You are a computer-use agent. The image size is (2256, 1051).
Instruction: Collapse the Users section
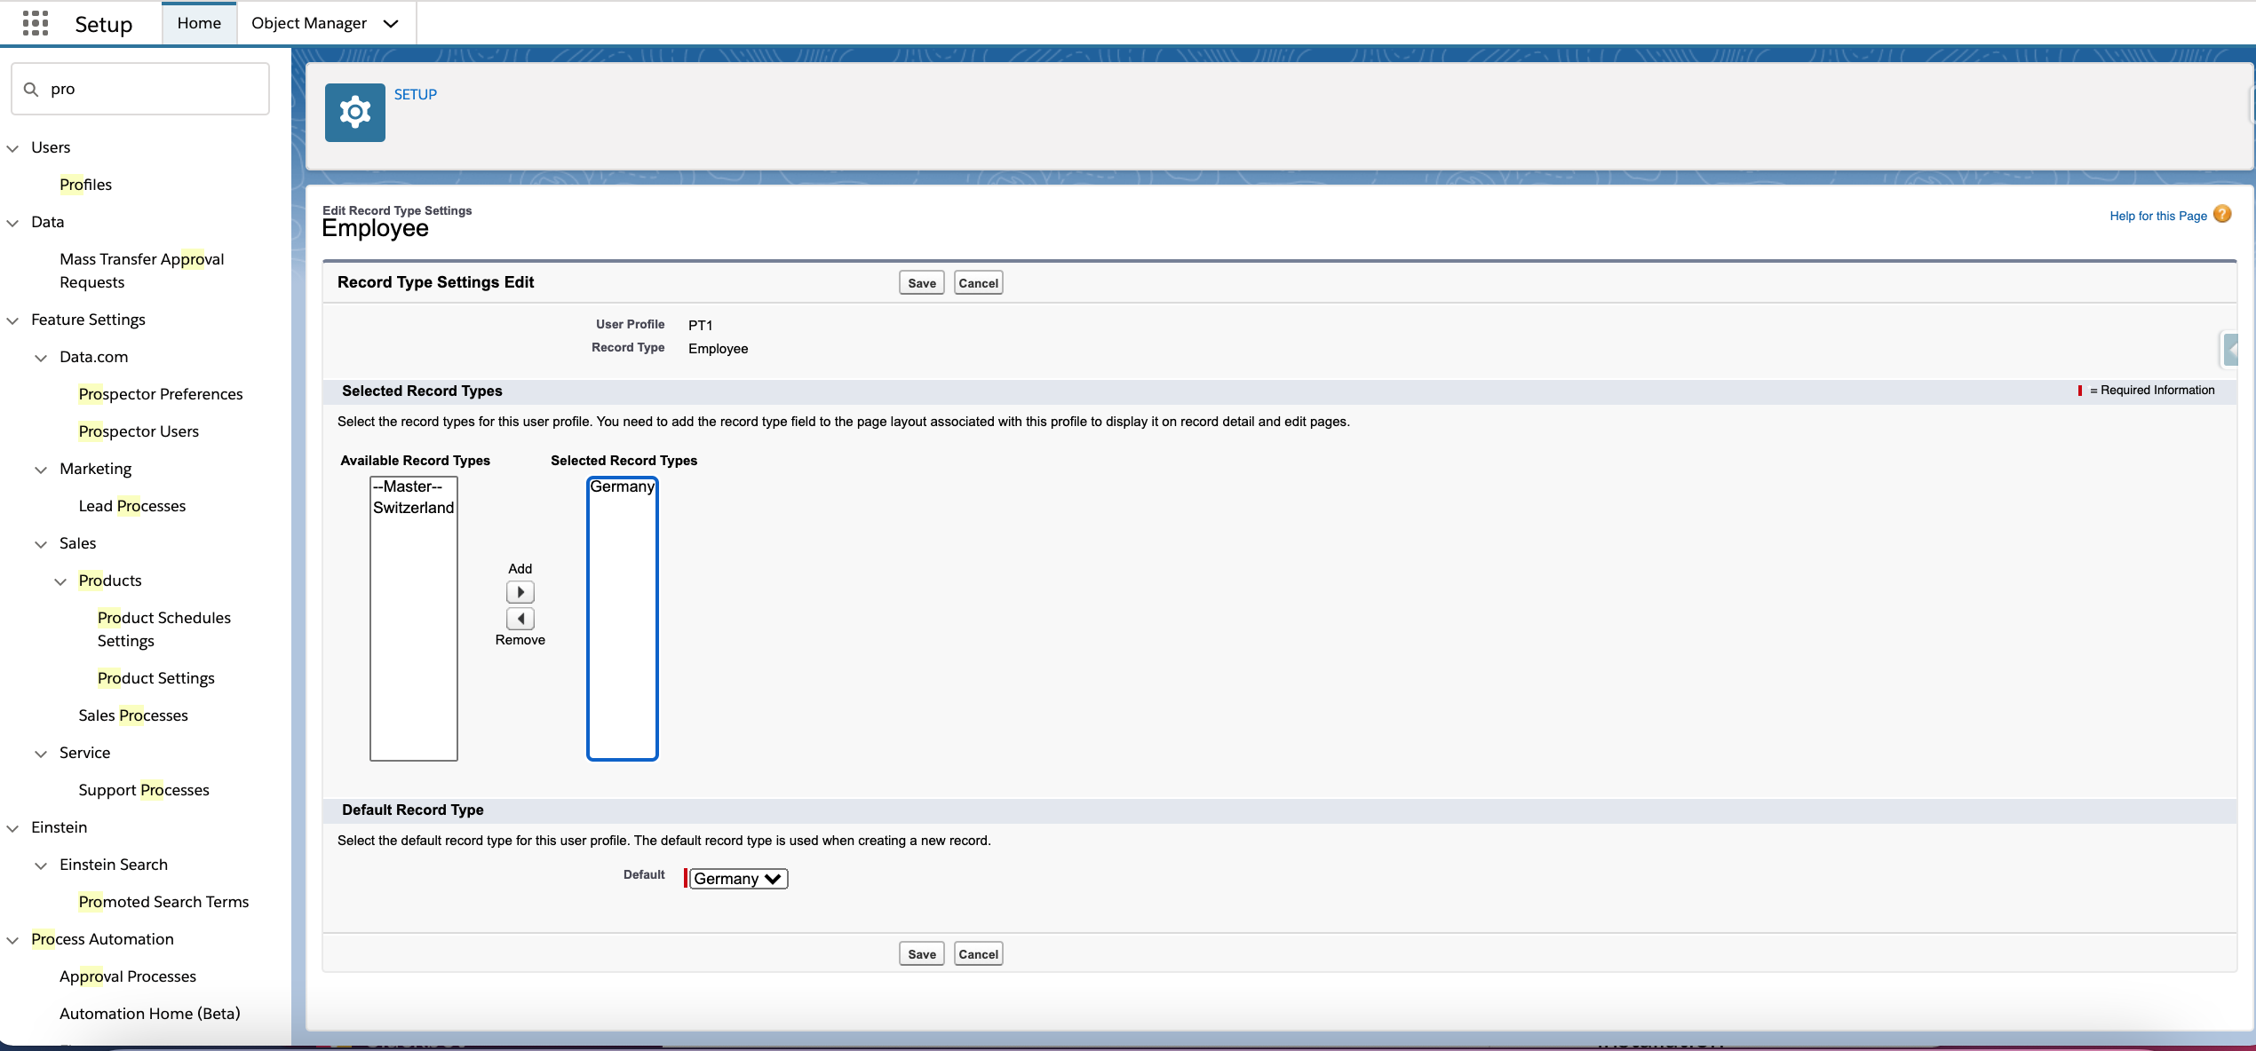point(12,148)
